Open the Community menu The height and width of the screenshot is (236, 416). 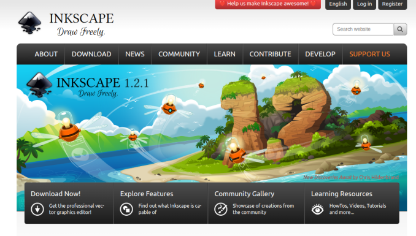[179, 54]
